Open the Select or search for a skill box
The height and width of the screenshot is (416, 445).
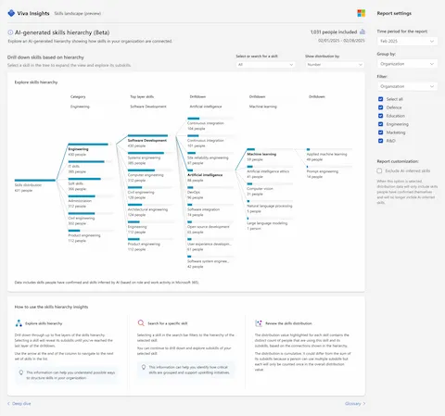coord(265,65)
